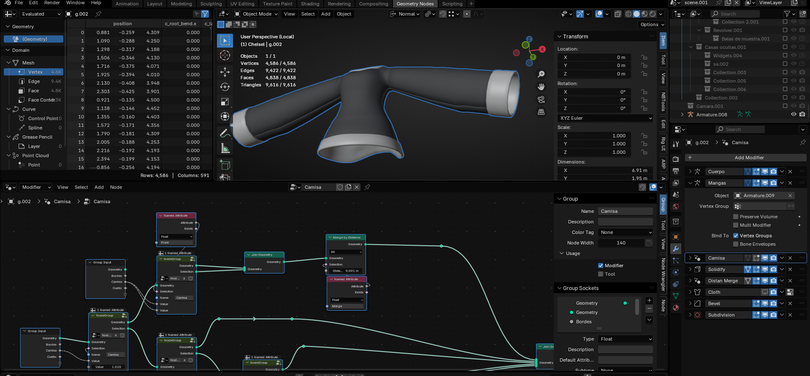Activate the Move tool
The image size is (810, 376).
225,72
